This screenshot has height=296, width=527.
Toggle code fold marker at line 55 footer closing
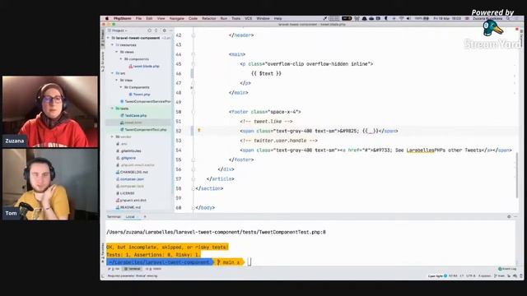pos(194,160)
